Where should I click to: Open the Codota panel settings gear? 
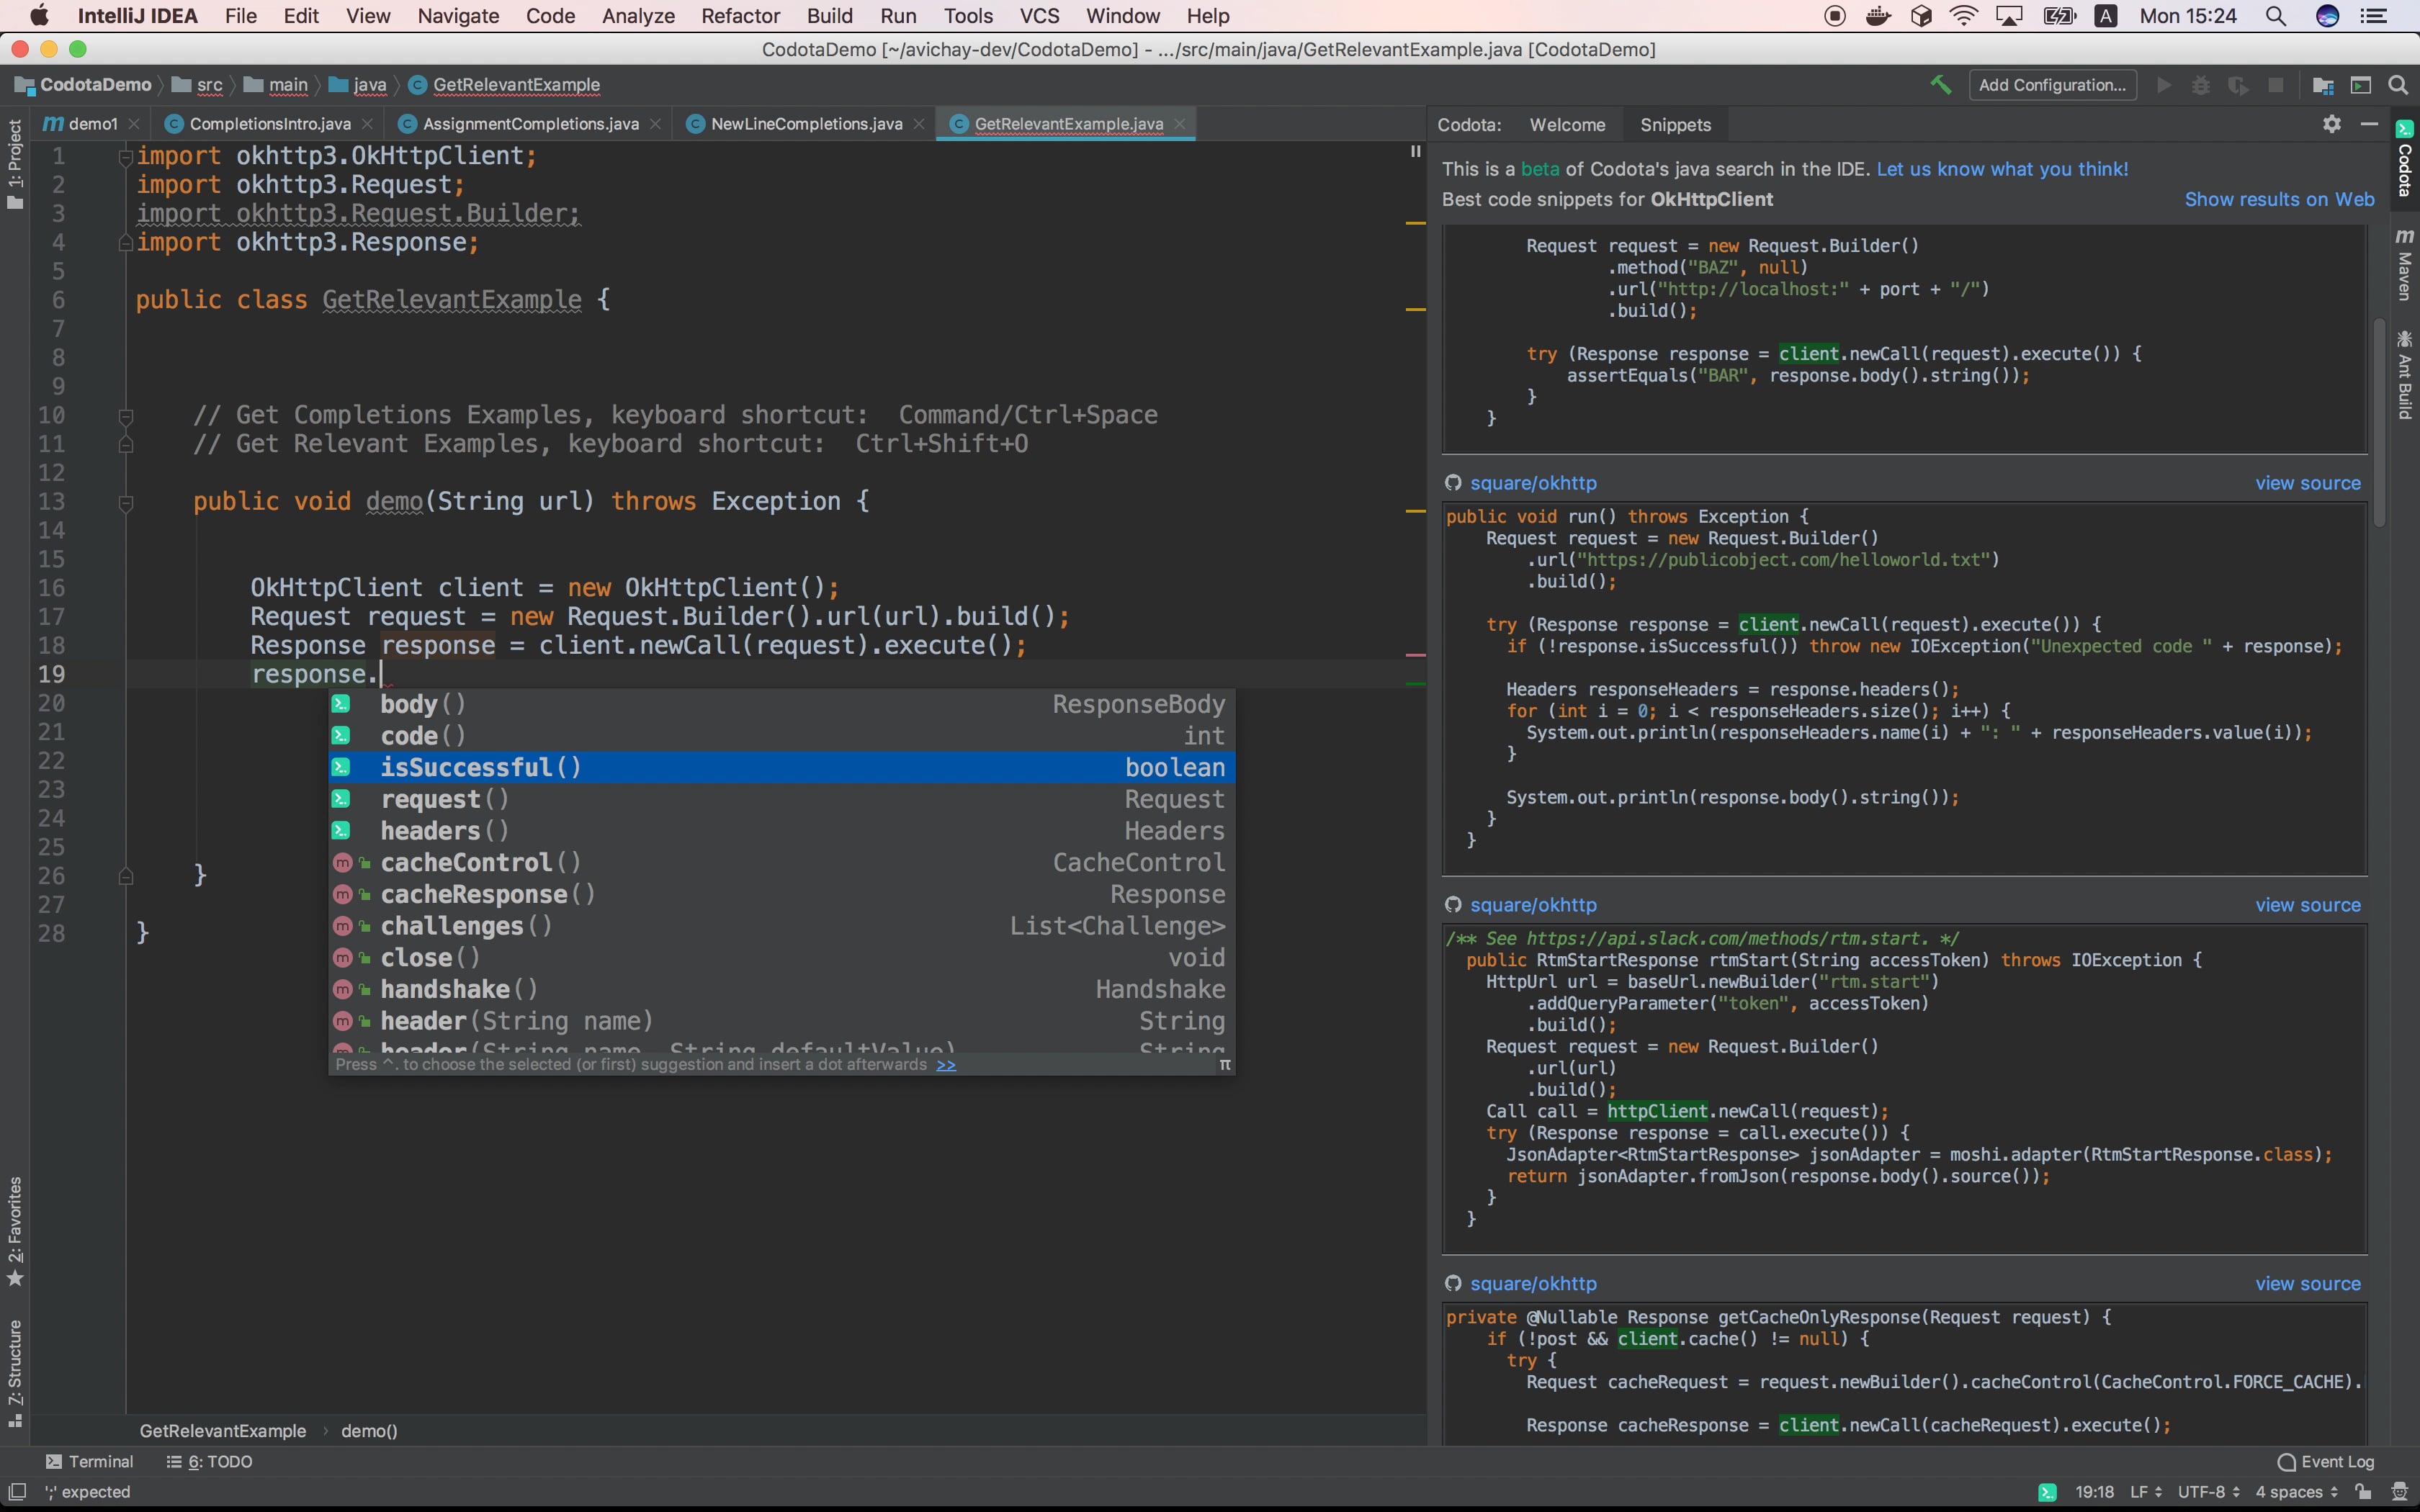[x=2332, y=124]
